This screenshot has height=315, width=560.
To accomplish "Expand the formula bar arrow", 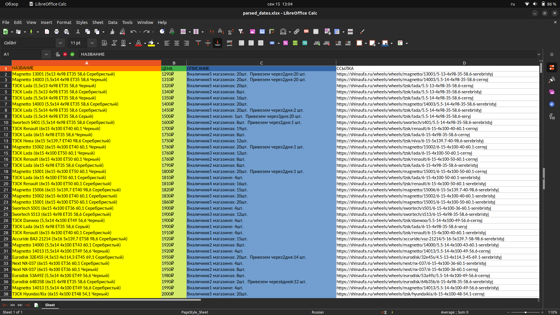I will [x=539, y=54].
